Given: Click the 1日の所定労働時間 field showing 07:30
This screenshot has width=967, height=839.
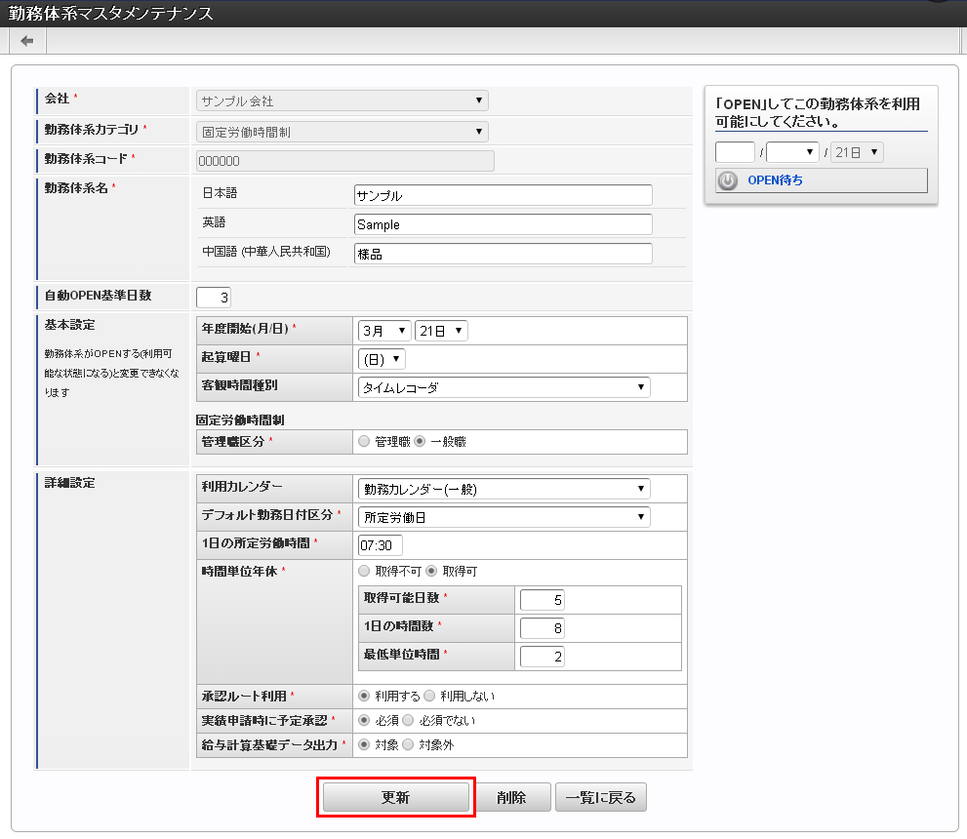Looking at the screenshot, I should click(381, 545).
